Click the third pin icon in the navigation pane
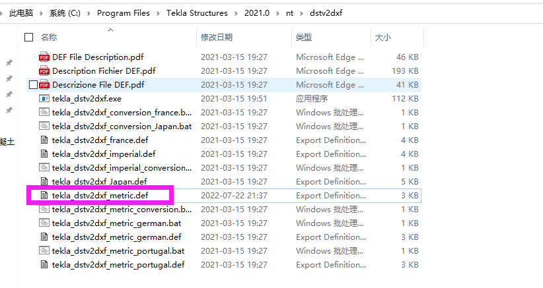This screenshot has width=543, height=288. 9,94
